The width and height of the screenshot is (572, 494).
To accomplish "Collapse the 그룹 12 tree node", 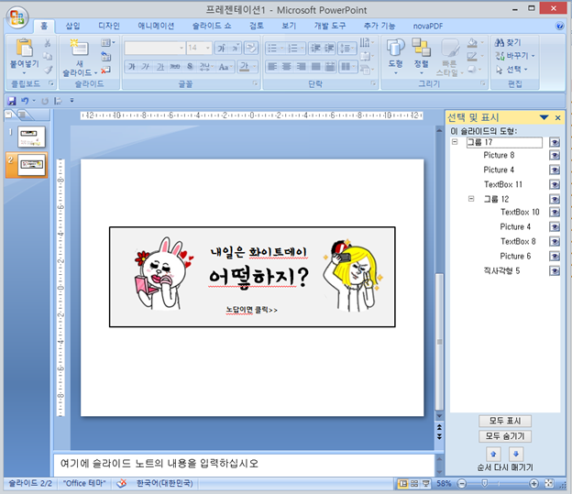I will click(x=471, y=199).
